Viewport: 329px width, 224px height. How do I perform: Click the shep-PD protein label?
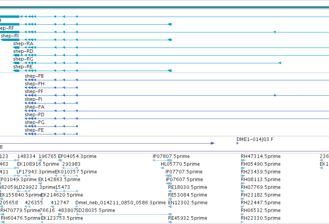click(35, 115)
